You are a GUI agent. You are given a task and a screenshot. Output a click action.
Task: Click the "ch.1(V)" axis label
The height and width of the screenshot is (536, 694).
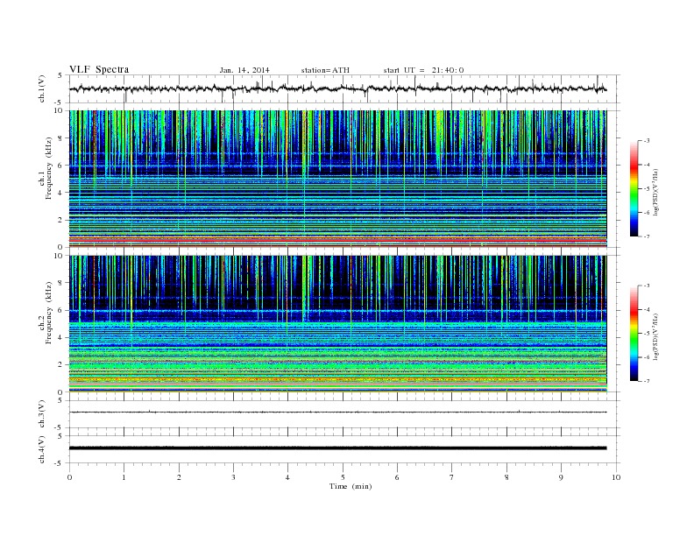[42, 90]
